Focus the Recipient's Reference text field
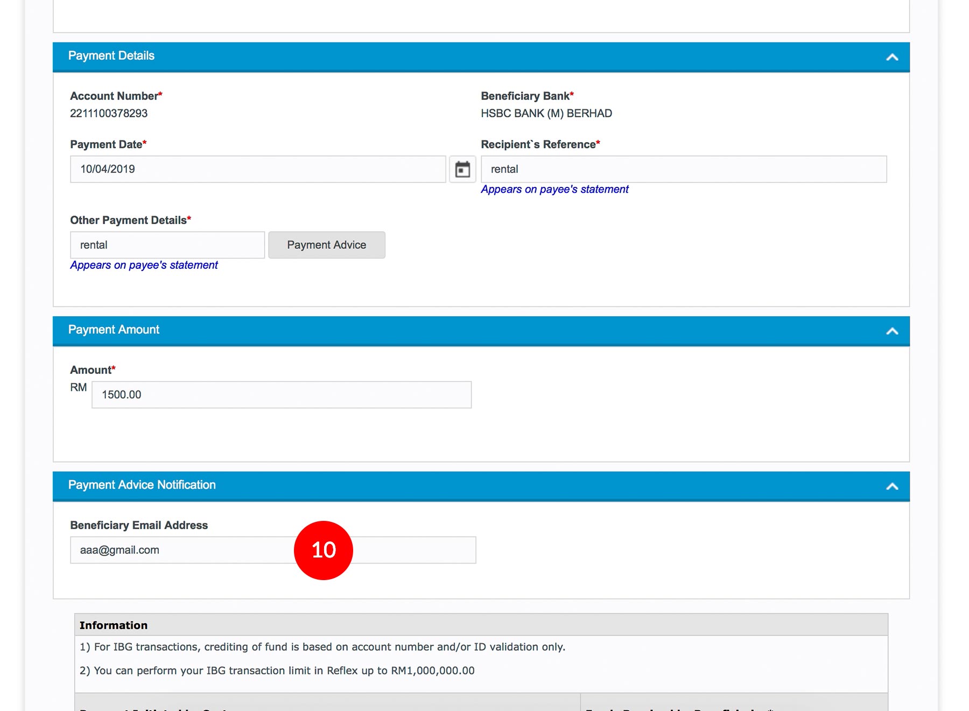 click(683, 169)
